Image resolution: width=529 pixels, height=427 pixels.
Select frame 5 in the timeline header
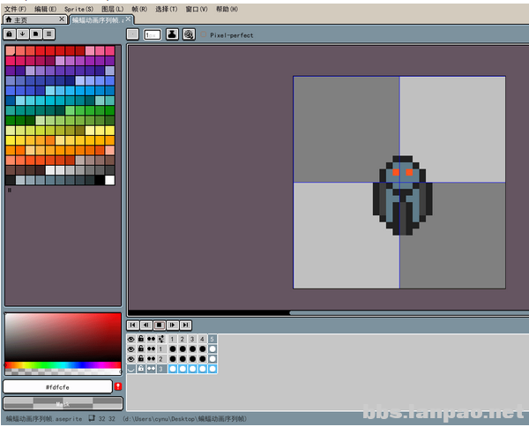point(212,339)
